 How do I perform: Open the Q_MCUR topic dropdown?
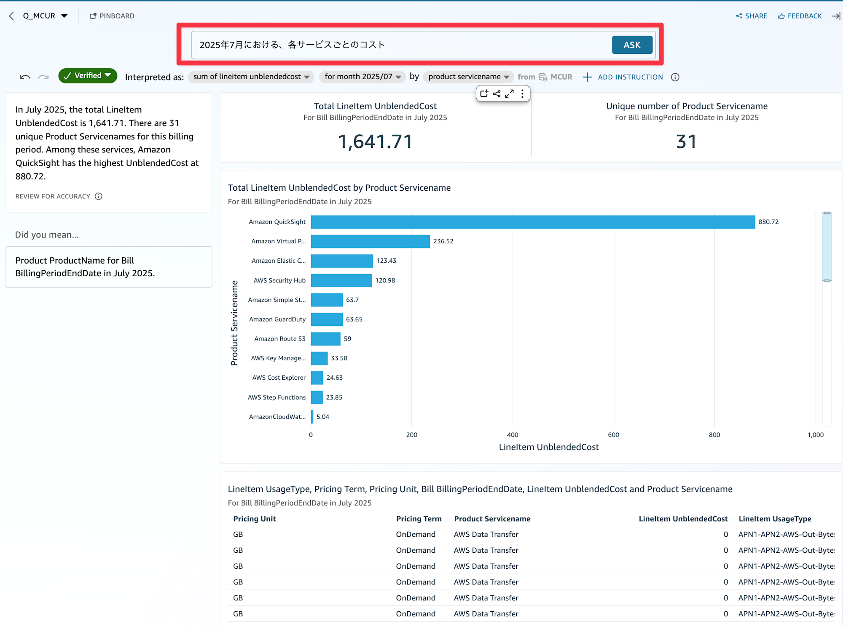coord(45,16)
